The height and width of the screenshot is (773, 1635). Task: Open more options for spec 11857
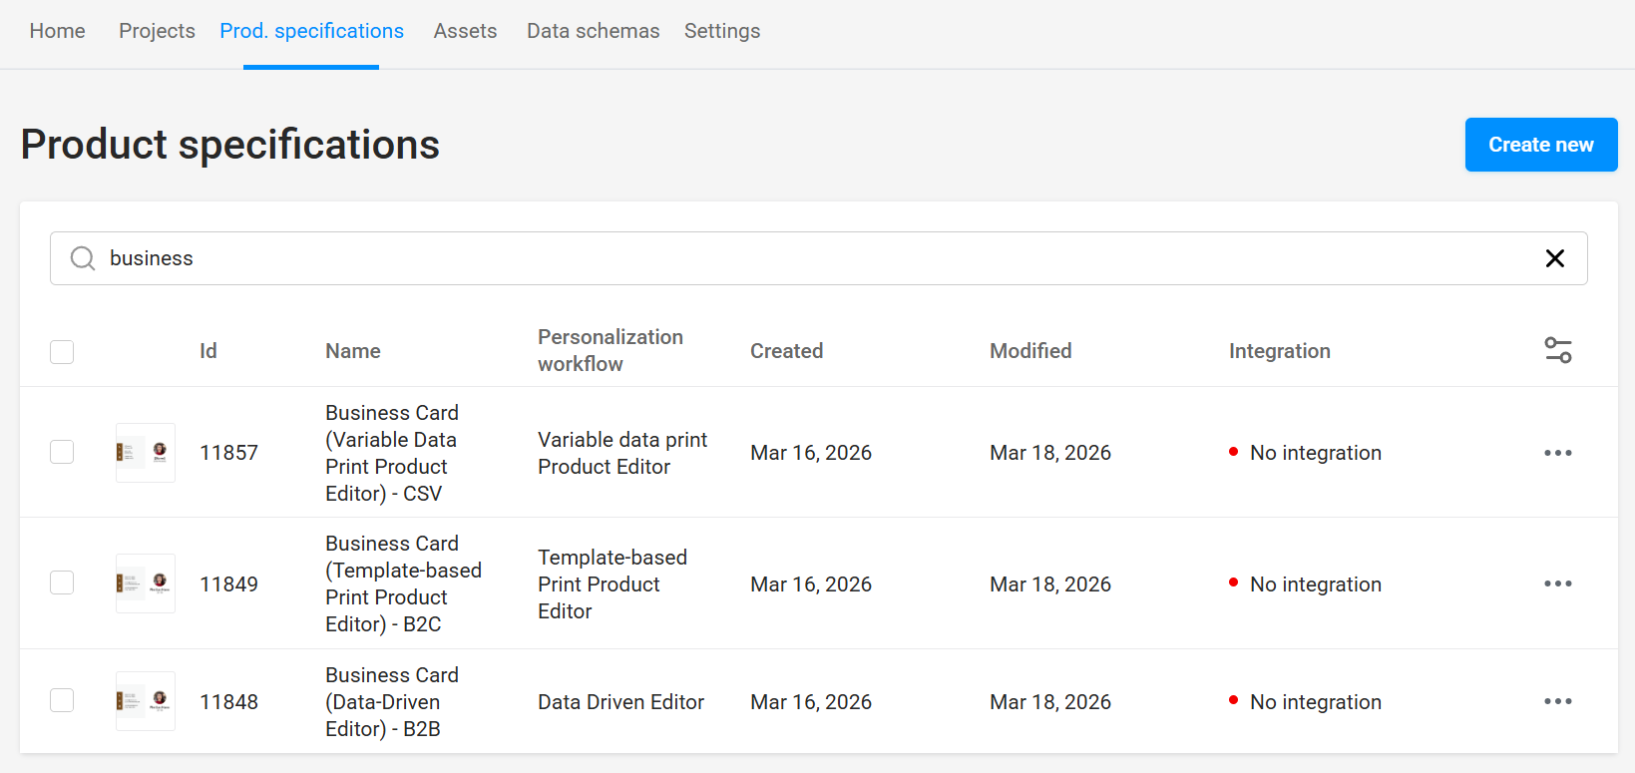[1557, 453]
